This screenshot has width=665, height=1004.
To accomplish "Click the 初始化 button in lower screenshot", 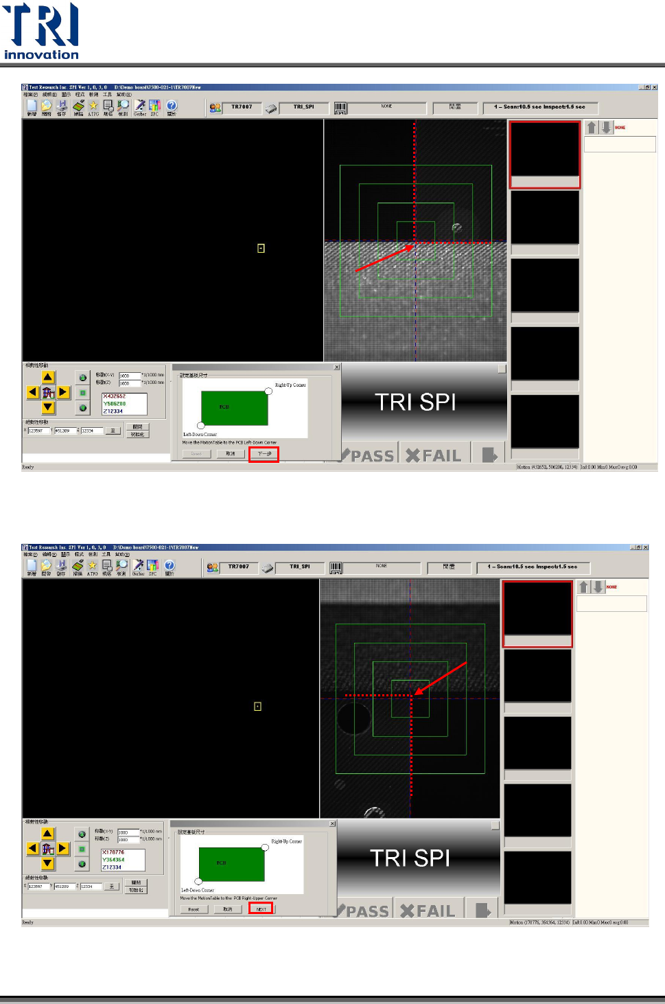I will pyautogui.click(x=136, y=890).
